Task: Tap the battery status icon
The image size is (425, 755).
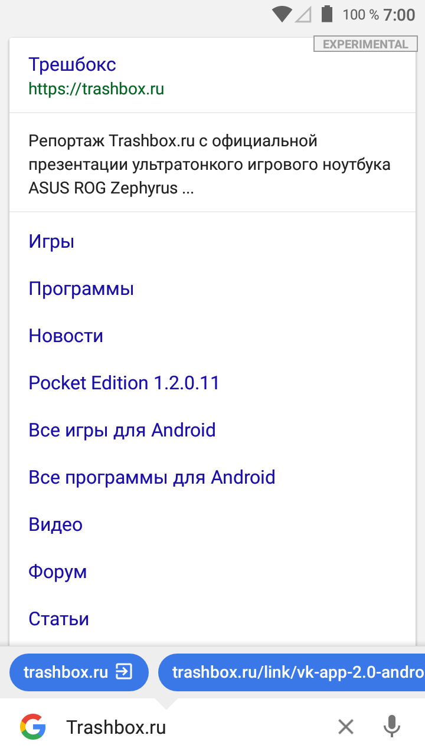Action: click(x=326, y=14)
